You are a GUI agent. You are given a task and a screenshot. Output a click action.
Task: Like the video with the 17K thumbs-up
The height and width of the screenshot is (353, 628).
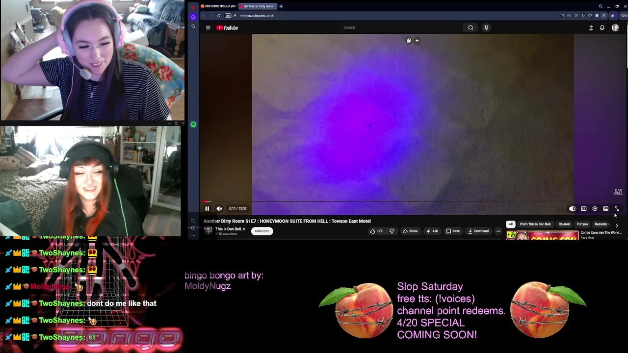376,231
